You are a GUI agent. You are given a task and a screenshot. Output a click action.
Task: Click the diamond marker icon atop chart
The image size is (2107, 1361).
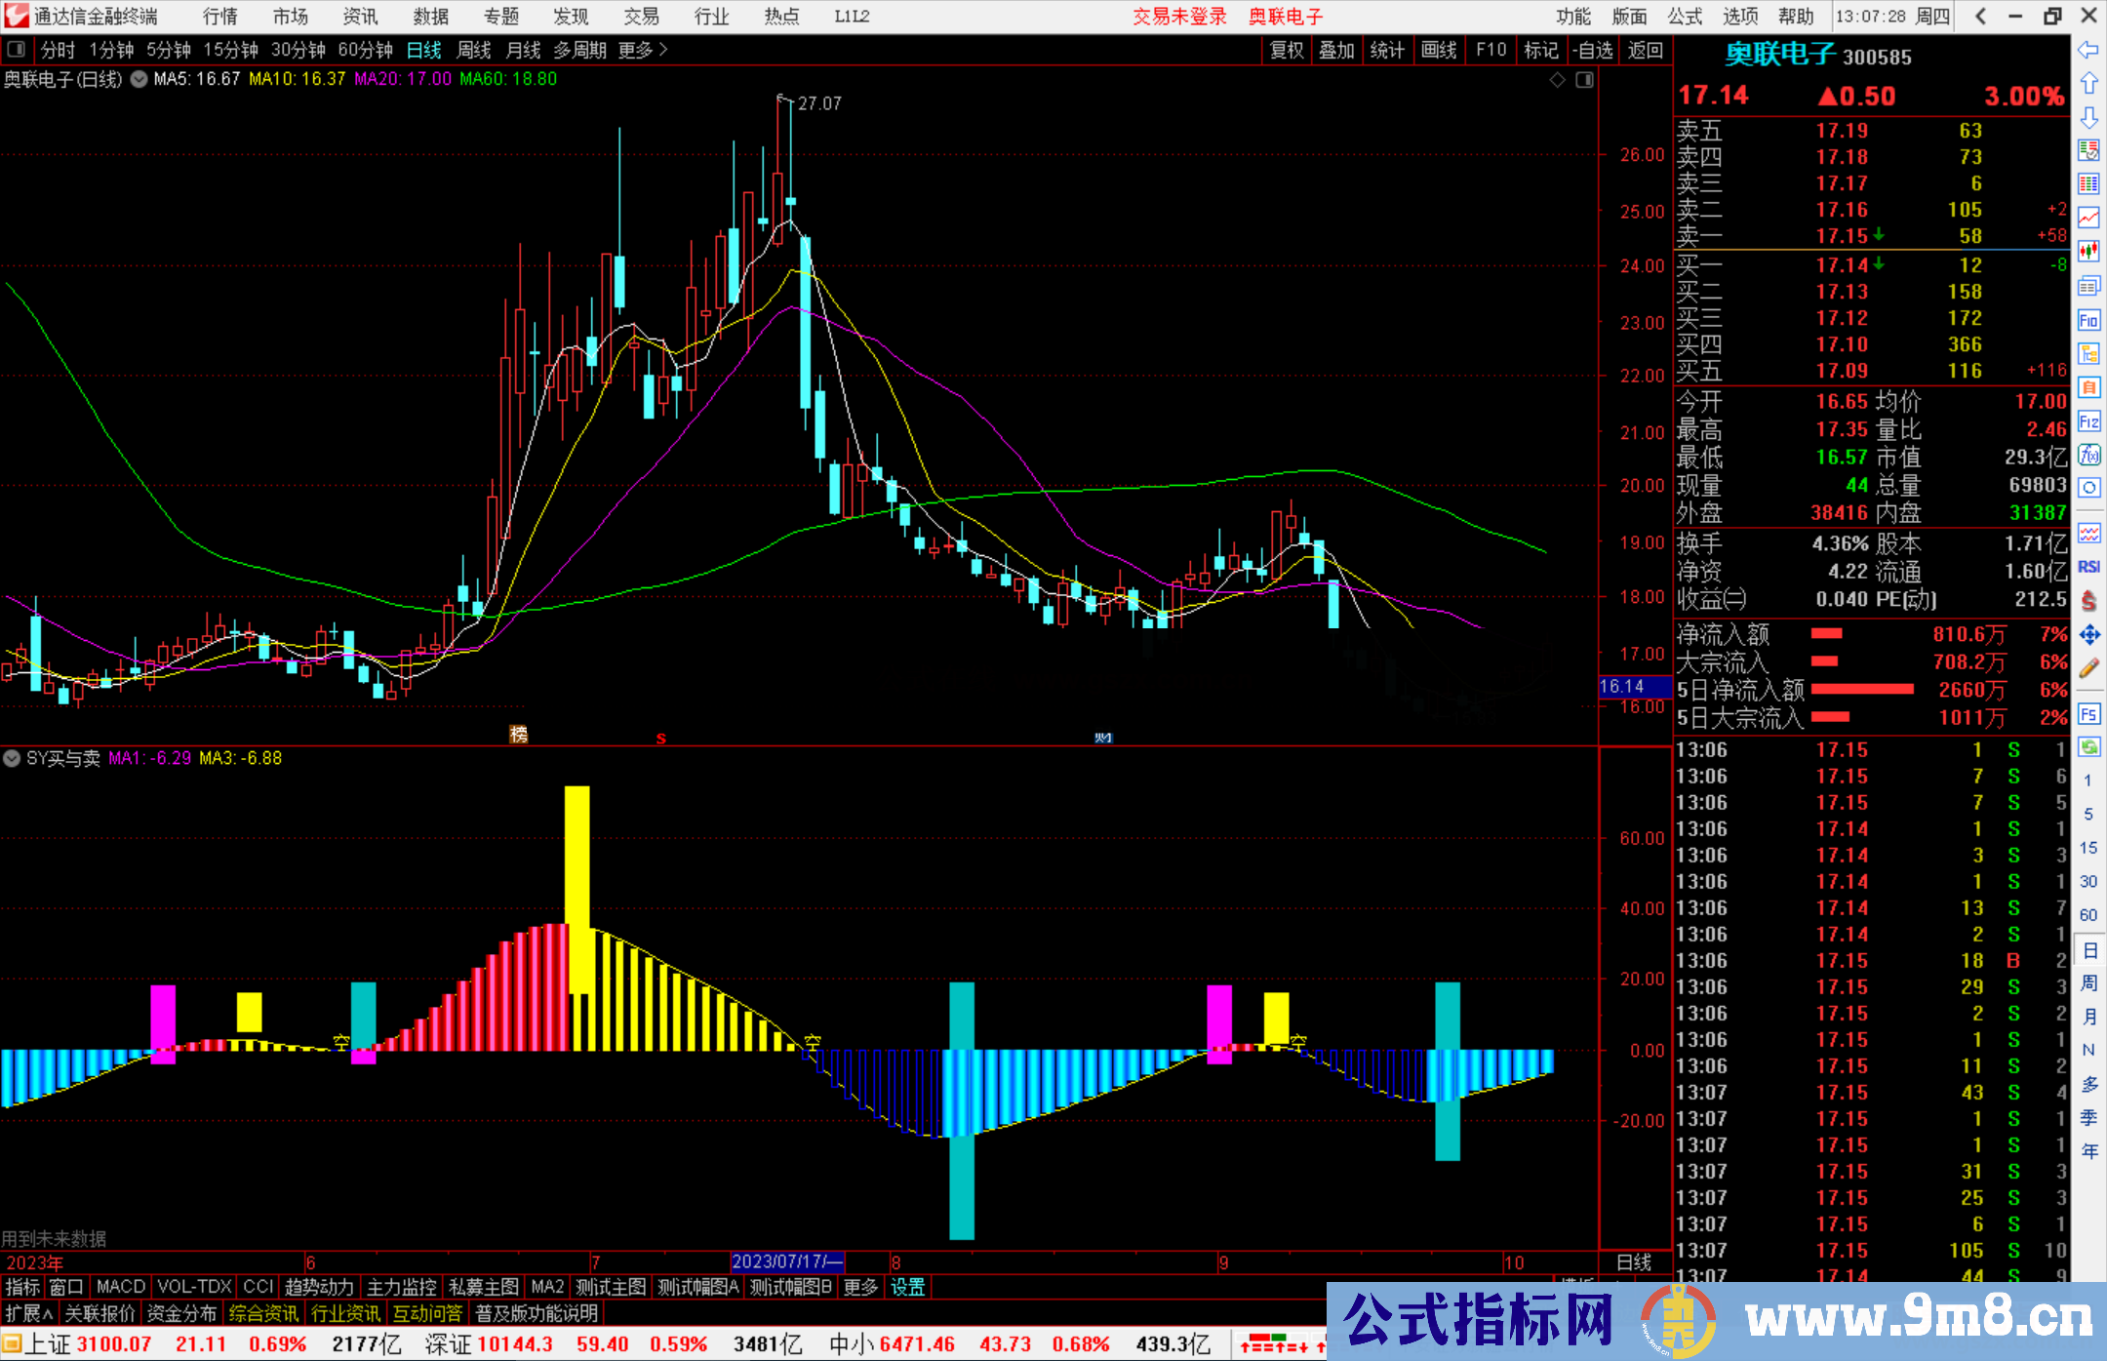point(1558,80)
